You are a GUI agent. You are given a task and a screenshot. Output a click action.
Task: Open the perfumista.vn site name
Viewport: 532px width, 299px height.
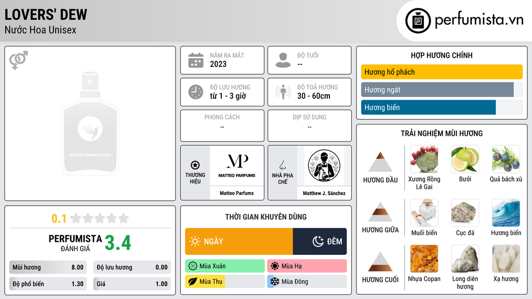pyautogui.click(x=479, y=20)
